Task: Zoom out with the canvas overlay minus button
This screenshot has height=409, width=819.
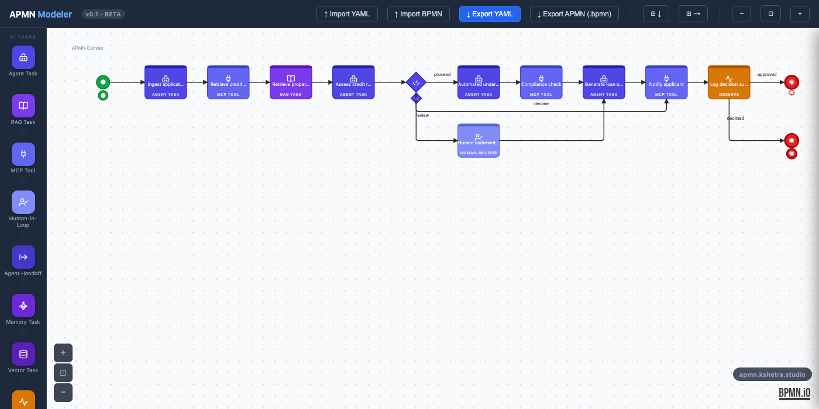Action: click(x=63, y=393)
